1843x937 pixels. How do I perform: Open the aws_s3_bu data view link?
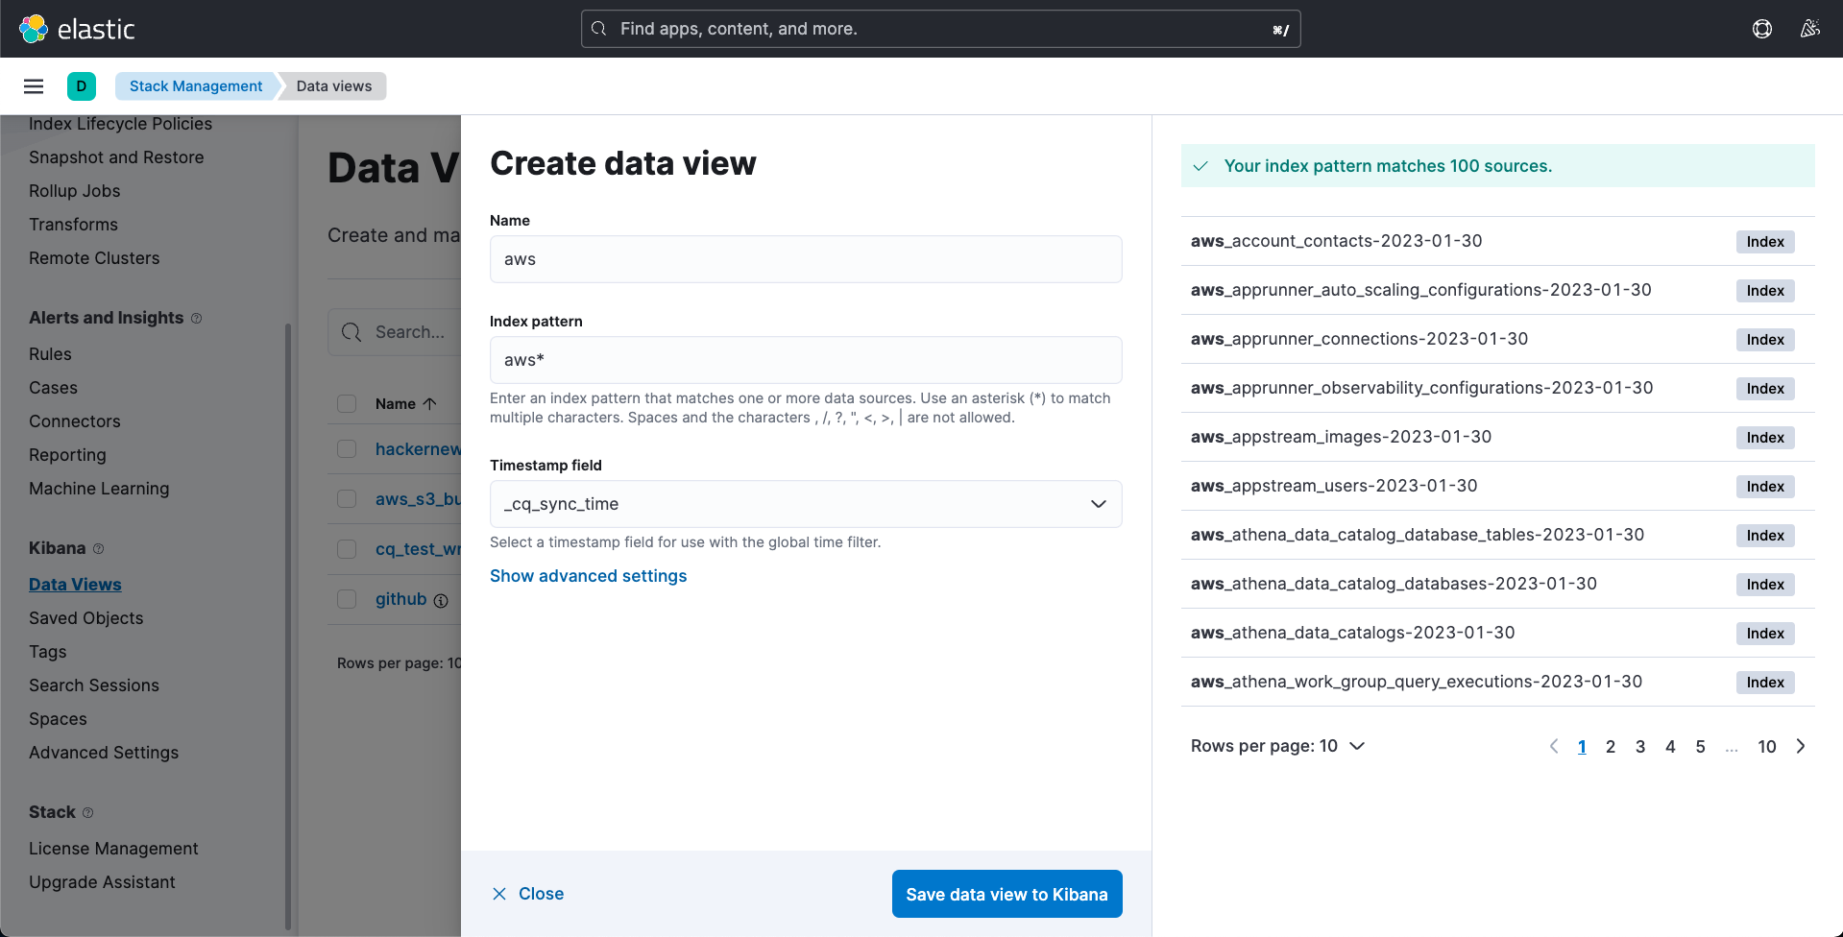[418, 499]
